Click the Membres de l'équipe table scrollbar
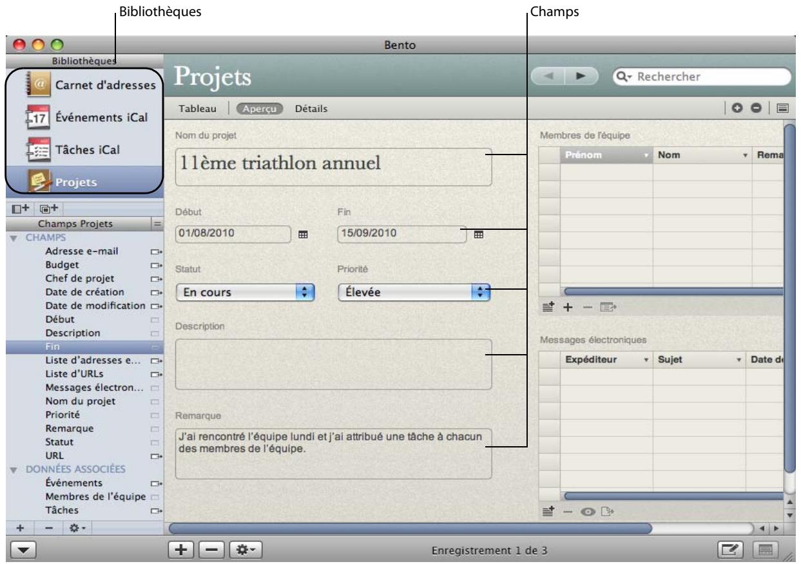The image size is (801, 564). tap(673, 292)
